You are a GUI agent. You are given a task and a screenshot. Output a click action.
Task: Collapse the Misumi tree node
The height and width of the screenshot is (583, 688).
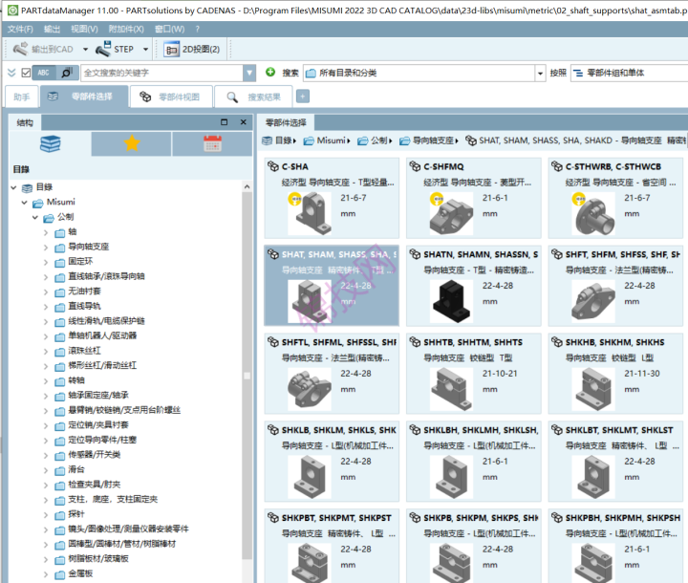click(24, 203)
